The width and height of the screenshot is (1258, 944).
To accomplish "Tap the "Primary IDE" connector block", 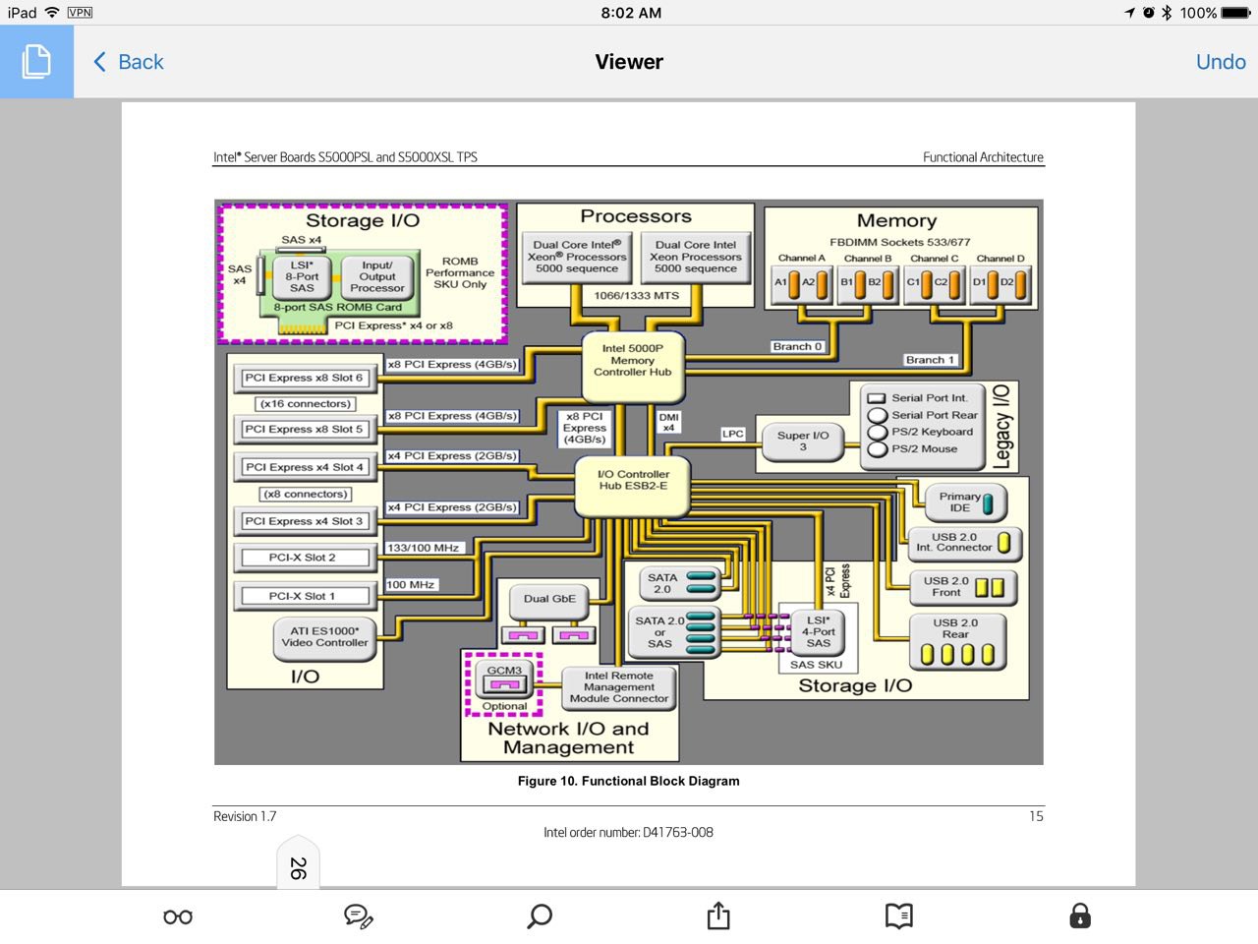I will (x=966, y=502).
